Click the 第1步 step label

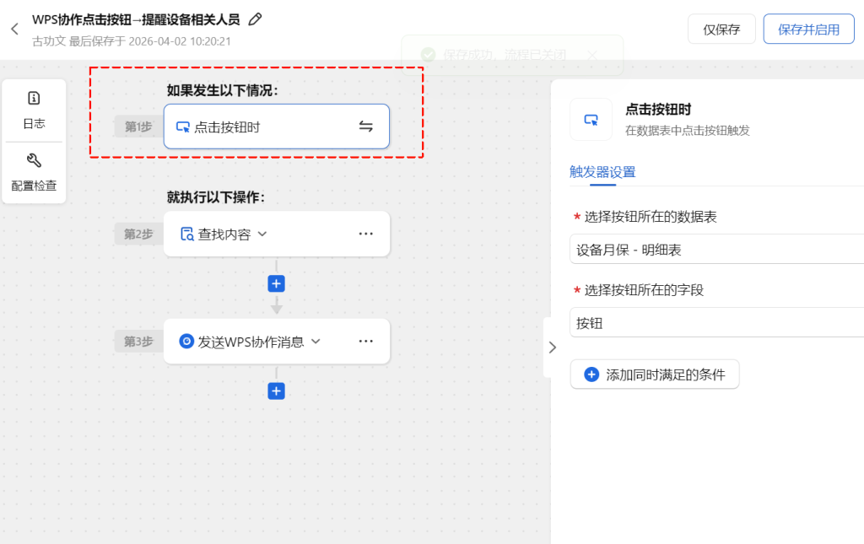pos(138,127)
